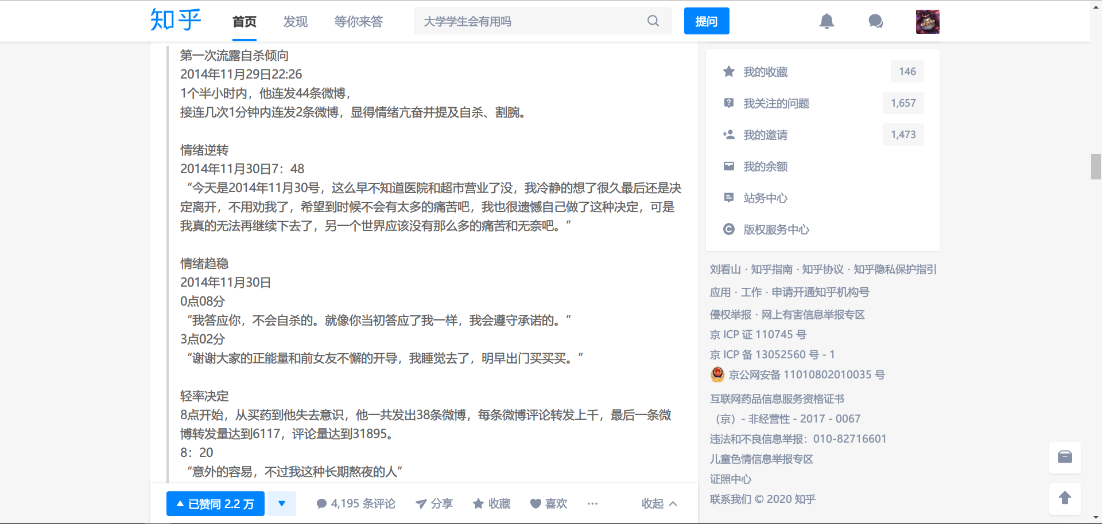Expand the 4,195 条评论 comments
1102x524 pixels.
[x=356, y=504]
